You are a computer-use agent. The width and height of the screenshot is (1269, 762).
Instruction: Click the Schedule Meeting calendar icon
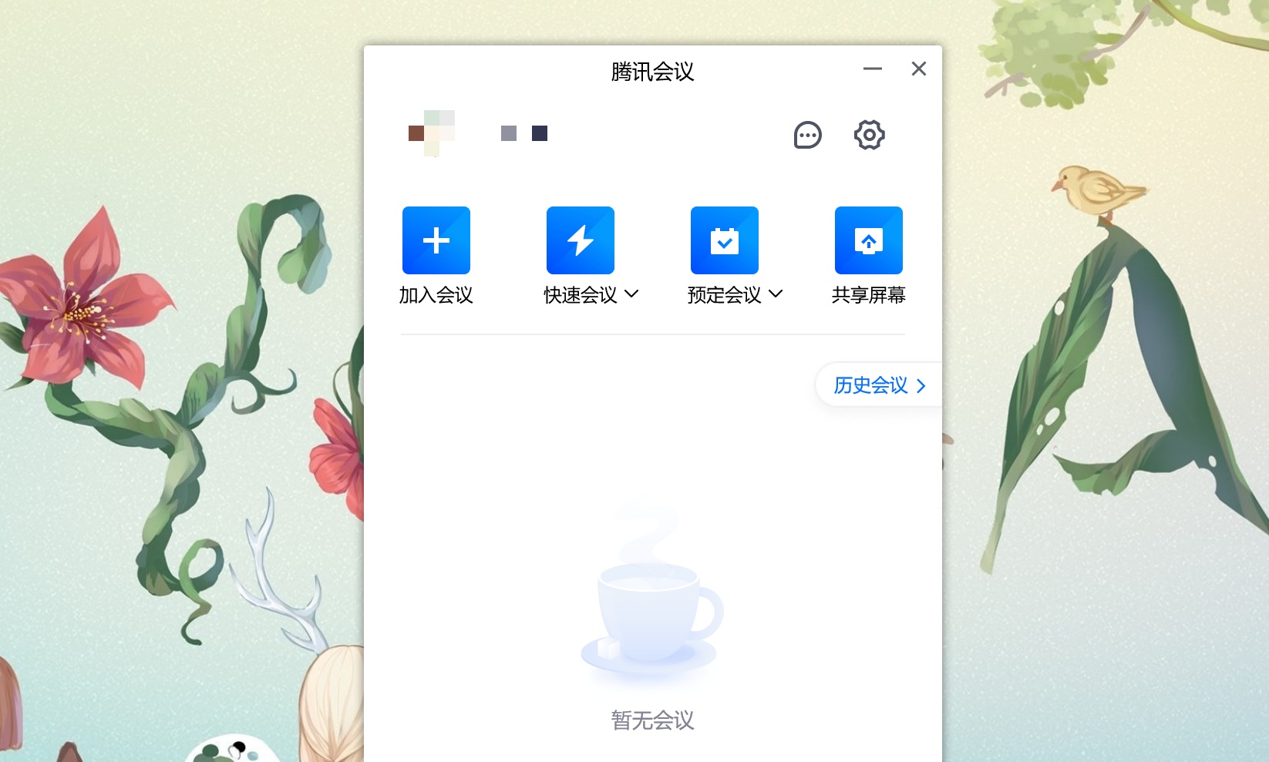point(725,240)
